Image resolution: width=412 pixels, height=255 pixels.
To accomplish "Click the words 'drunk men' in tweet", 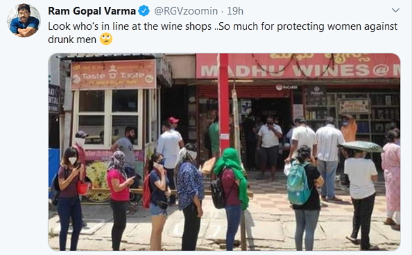I will click(72, 40).
